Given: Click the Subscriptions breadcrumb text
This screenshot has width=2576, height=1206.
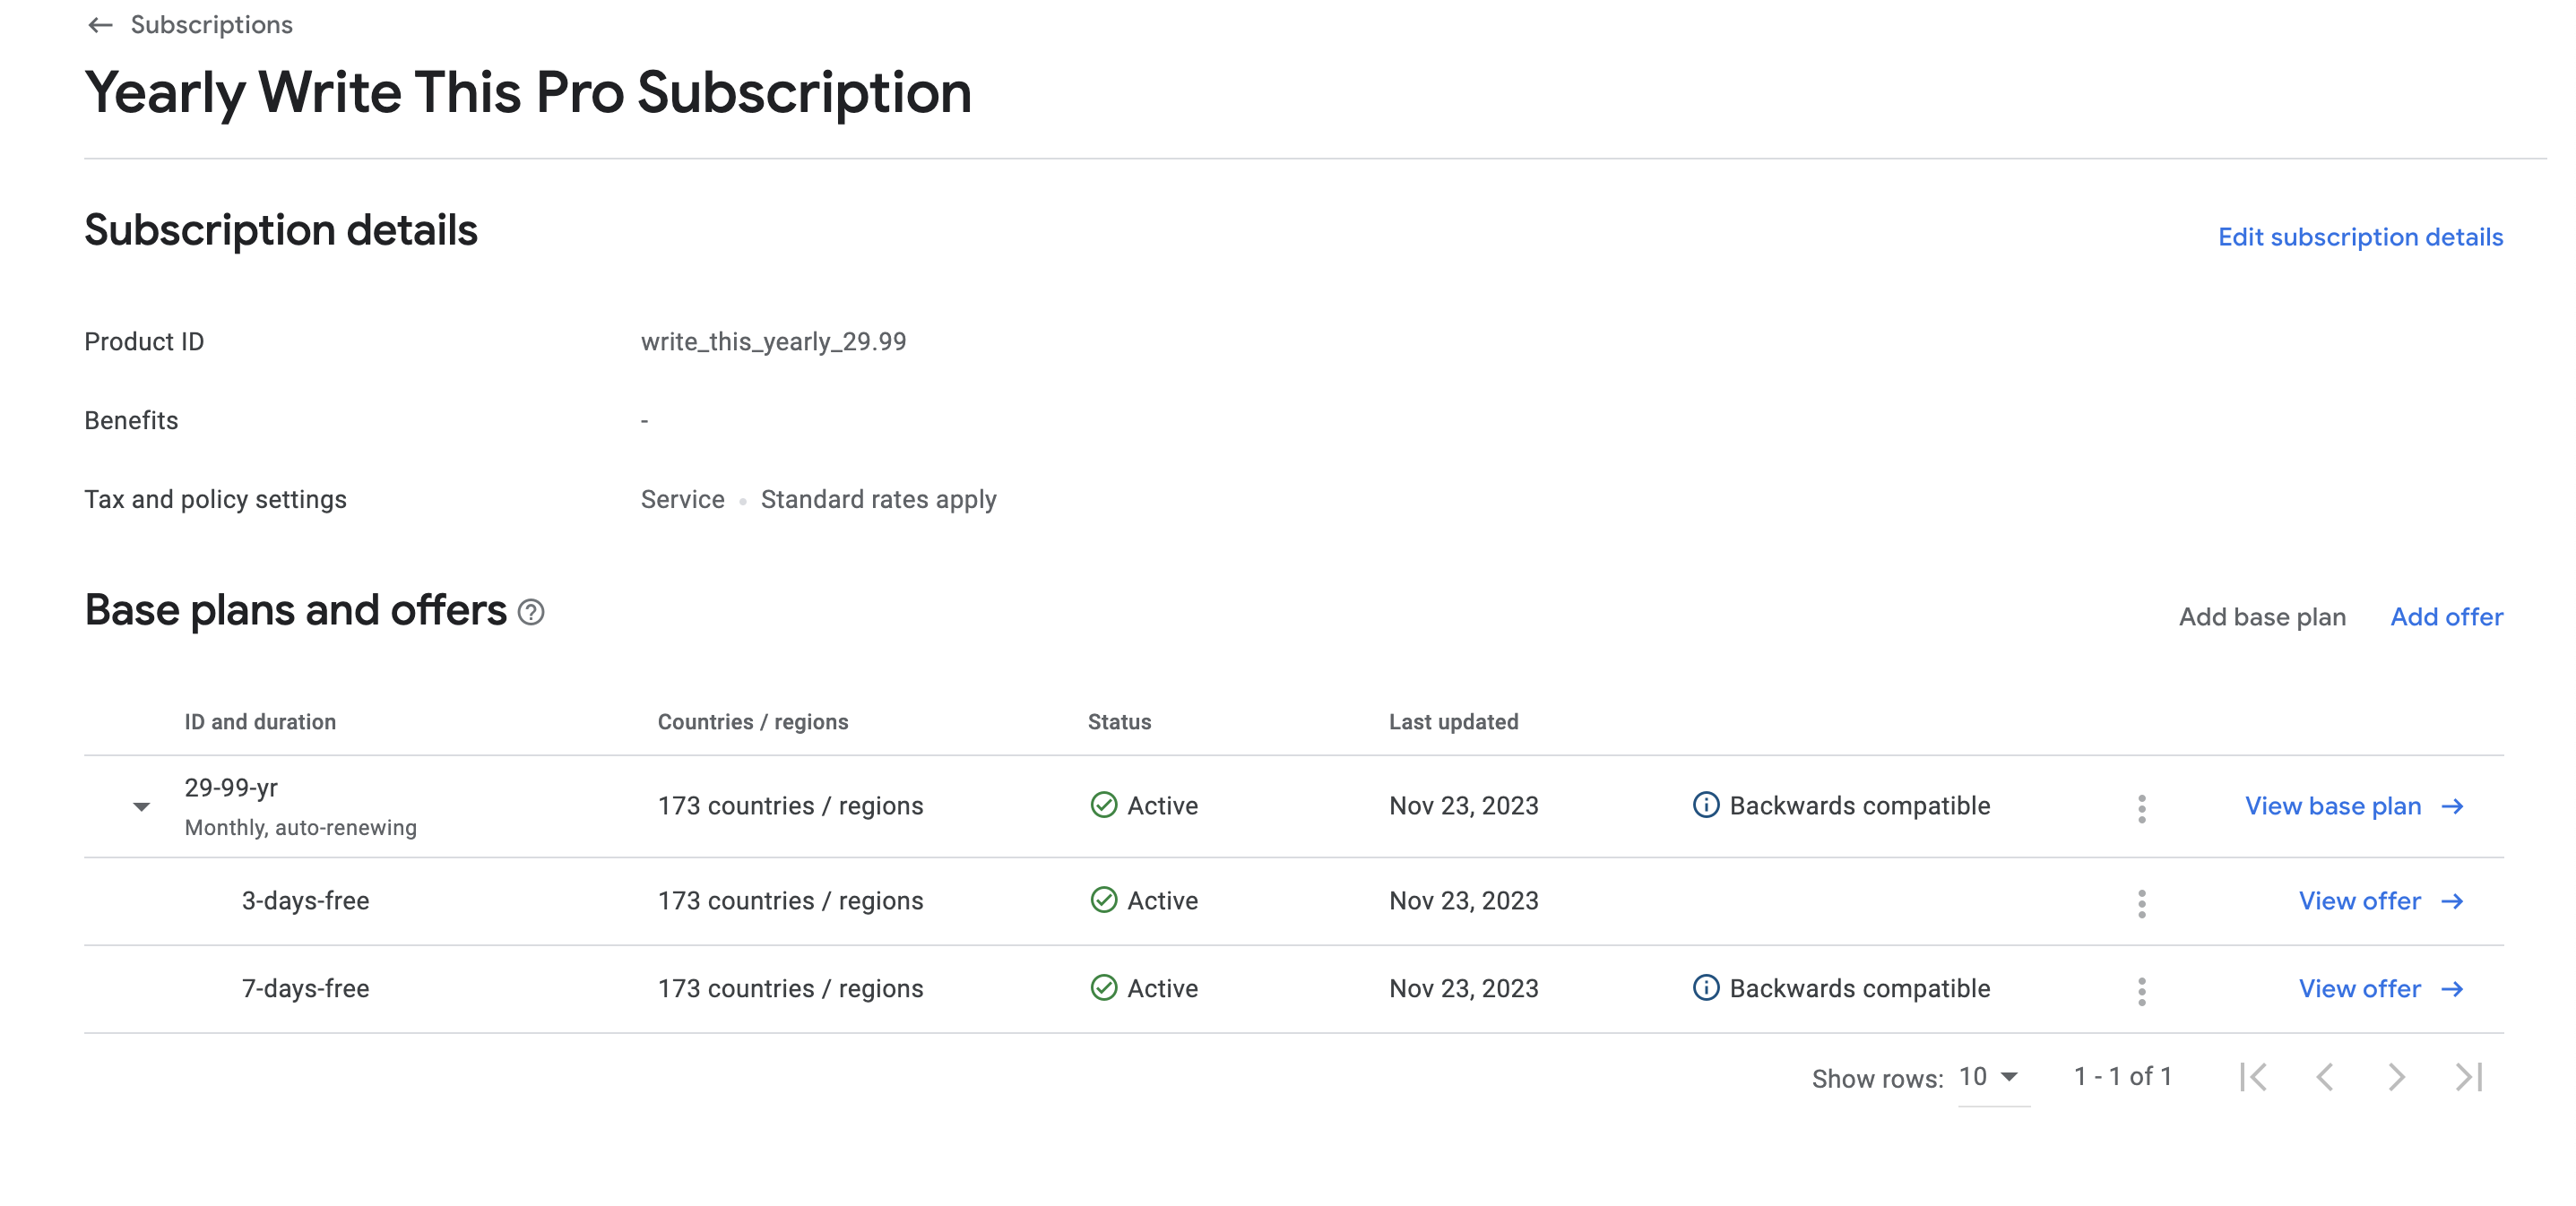Looking at the screenshot, I should 211,25.
